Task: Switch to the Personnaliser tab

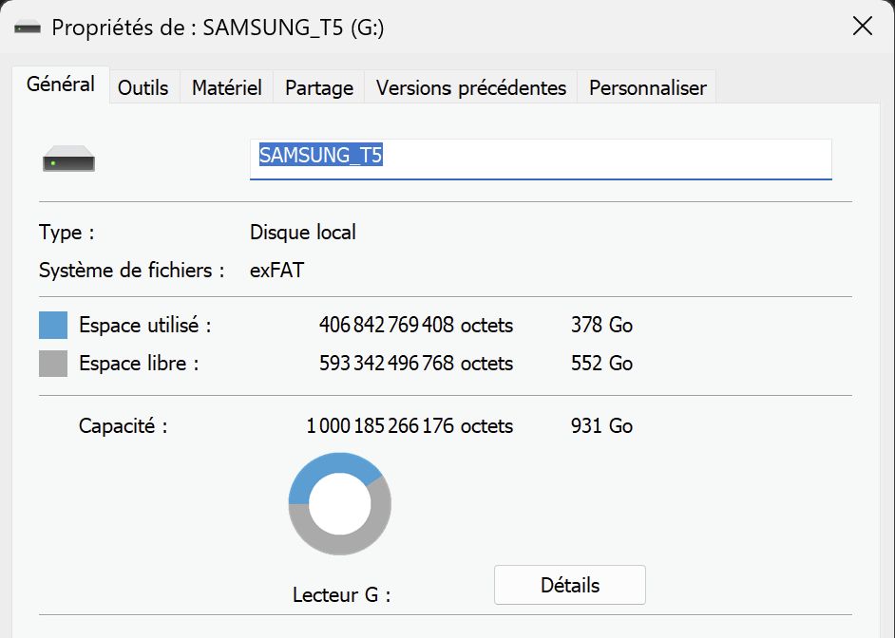Action: [x=646, y=86]
